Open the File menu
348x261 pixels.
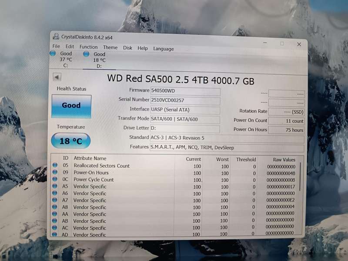[56, 46]
